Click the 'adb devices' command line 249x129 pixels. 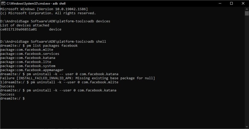tap(55, 21)
